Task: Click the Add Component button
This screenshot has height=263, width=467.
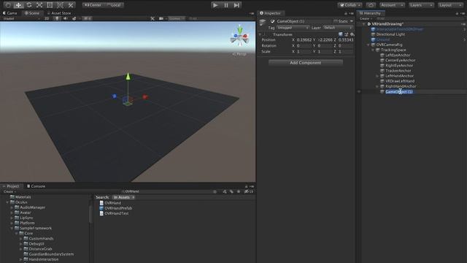Action: [x=306, y=63]
